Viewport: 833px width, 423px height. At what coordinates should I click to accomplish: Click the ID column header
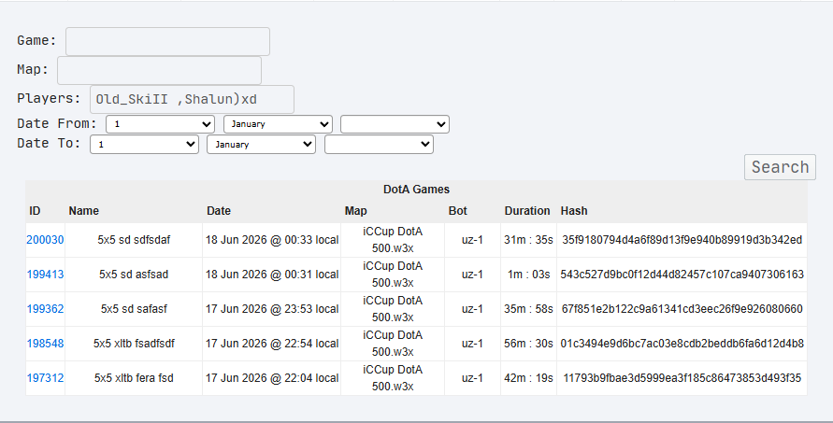coord(35,211)
